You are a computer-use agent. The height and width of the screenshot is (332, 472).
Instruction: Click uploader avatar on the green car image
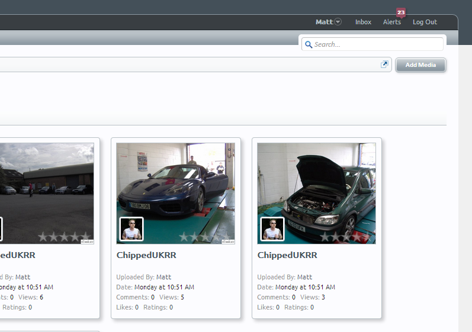(x=272, y=229)
